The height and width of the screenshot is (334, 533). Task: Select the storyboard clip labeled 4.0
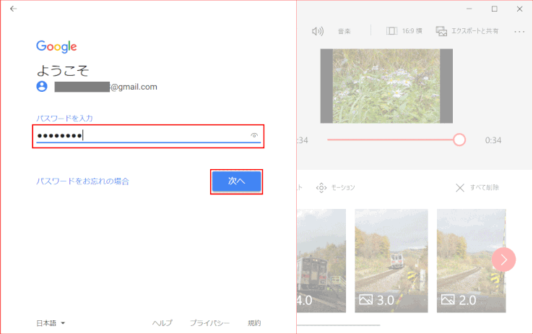(321, 261)
